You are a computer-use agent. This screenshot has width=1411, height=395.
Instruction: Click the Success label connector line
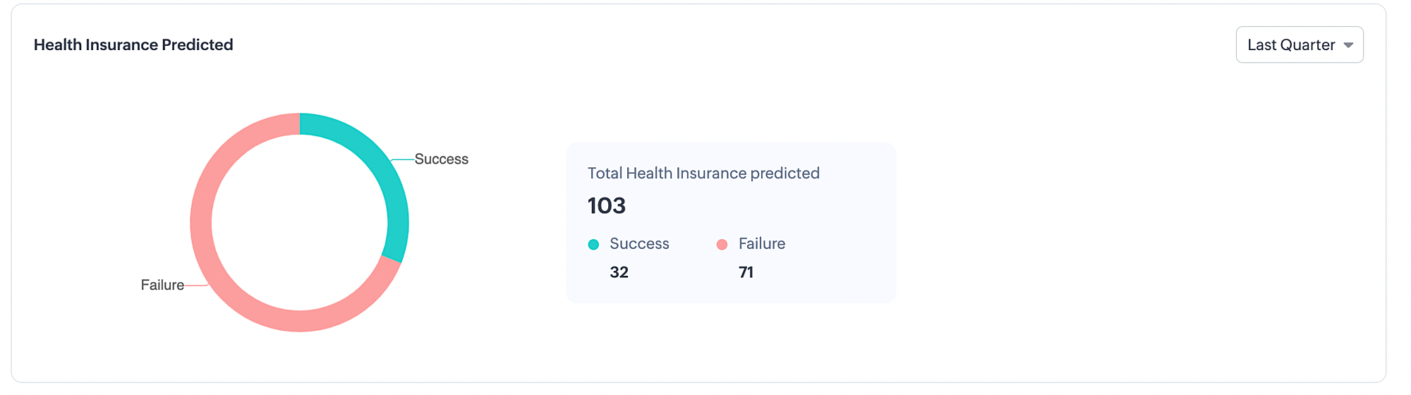click(403, 160)
